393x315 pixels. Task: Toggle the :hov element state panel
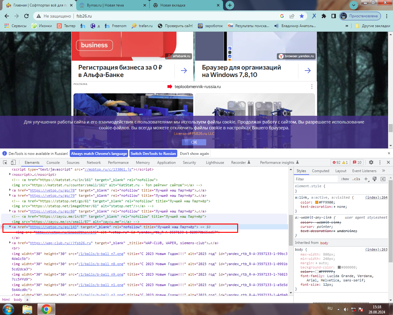pyautogui.click(x=345, y=179)
